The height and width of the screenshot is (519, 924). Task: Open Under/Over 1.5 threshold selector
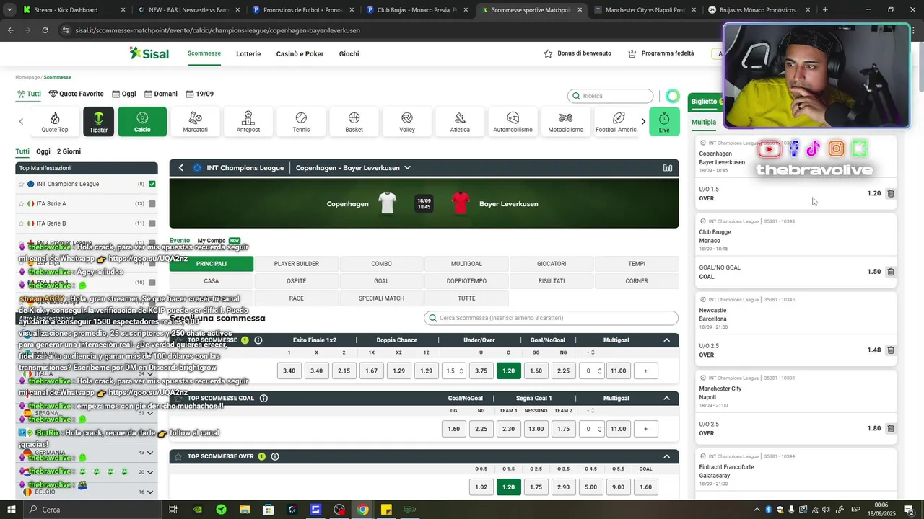[x=453, y=371]
